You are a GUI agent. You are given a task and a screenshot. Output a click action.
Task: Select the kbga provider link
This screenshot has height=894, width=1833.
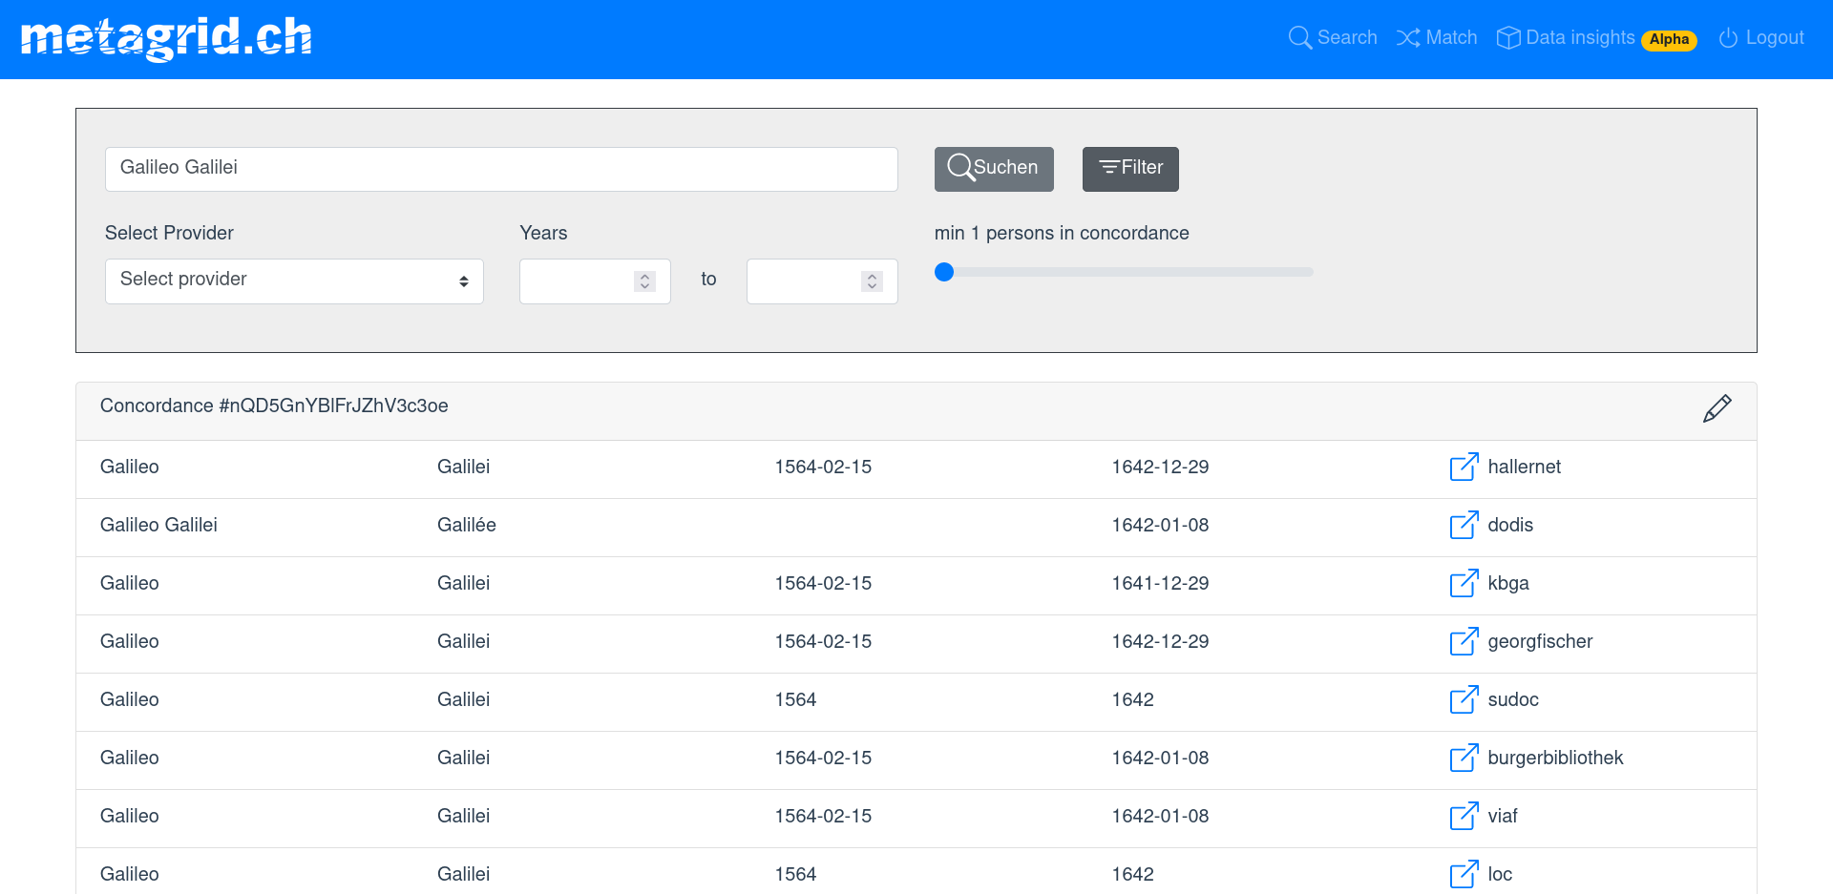pyautogui.click(x=1507, y=583)
